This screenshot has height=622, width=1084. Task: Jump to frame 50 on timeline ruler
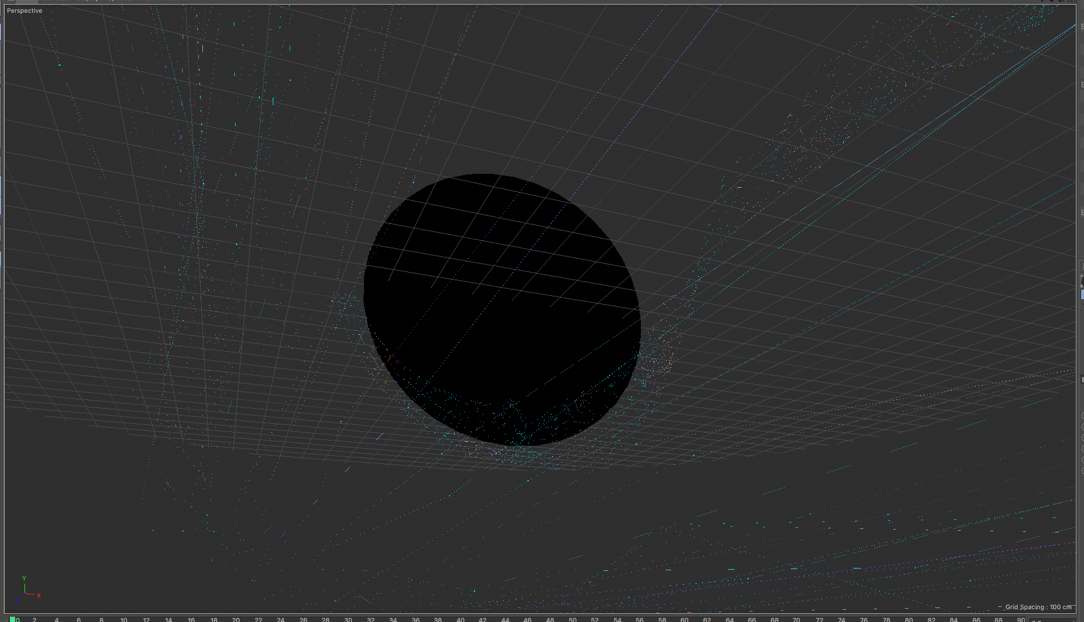pyautogui.click(x=573, y=620)
